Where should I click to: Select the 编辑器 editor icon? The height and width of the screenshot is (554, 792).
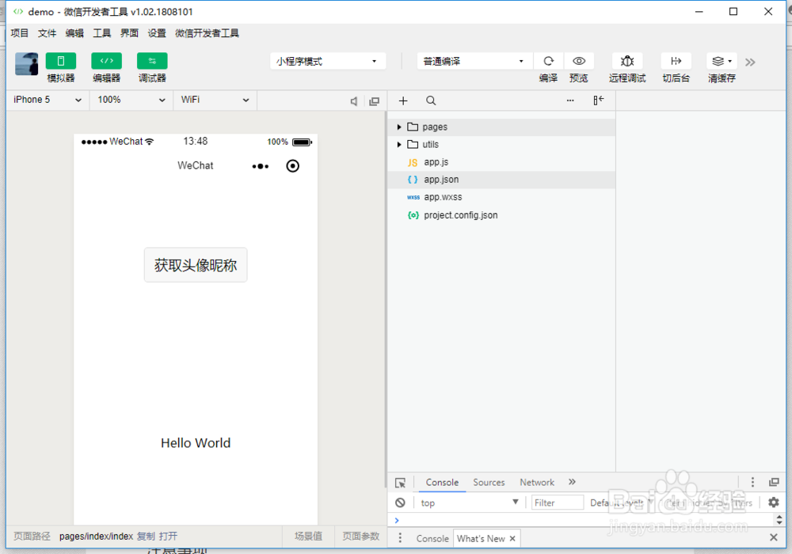[x=106, y=60]
